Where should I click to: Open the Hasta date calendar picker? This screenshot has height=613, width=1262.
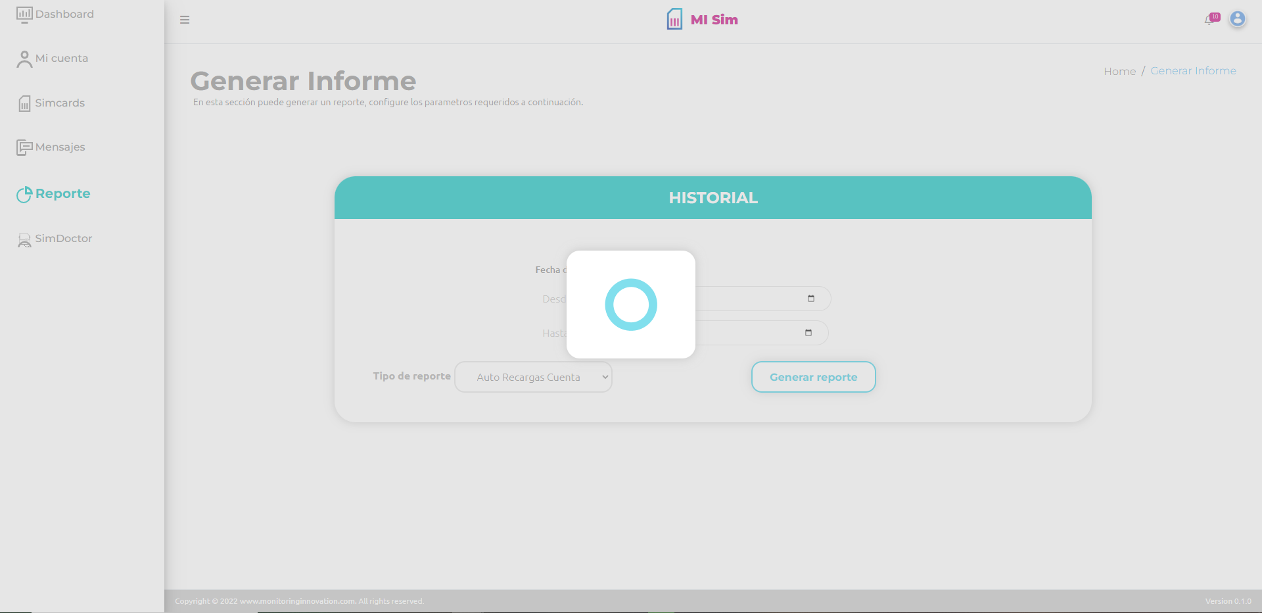[808, 333]
